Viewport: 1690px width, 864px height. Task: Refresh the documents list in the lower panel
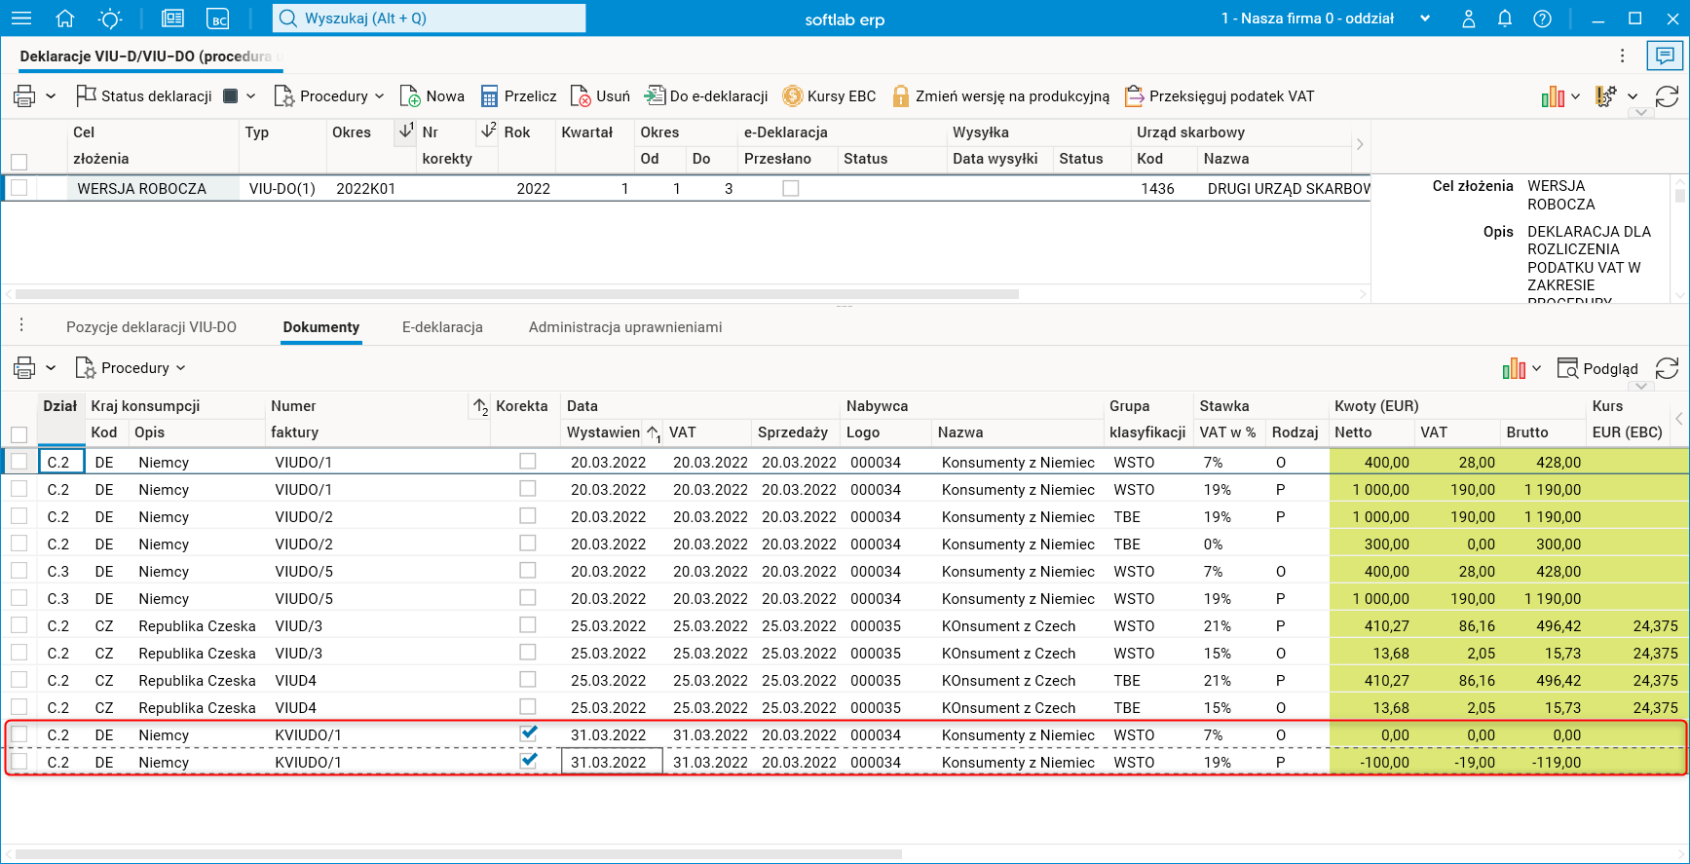coord(1667,368)
